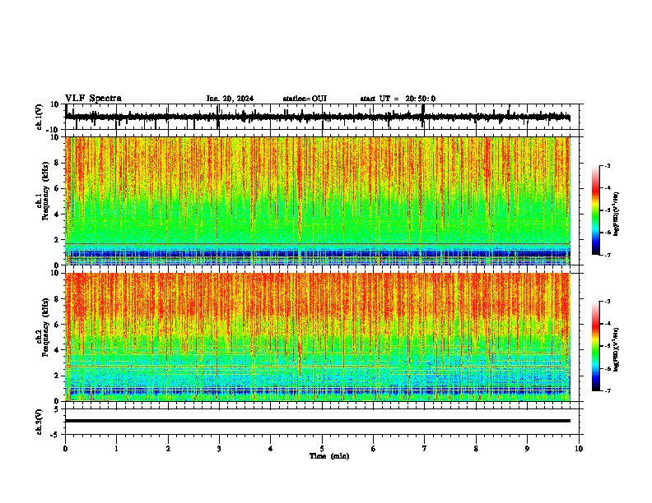Select the "start UT = 20:50:0" text

coord(398,99)
